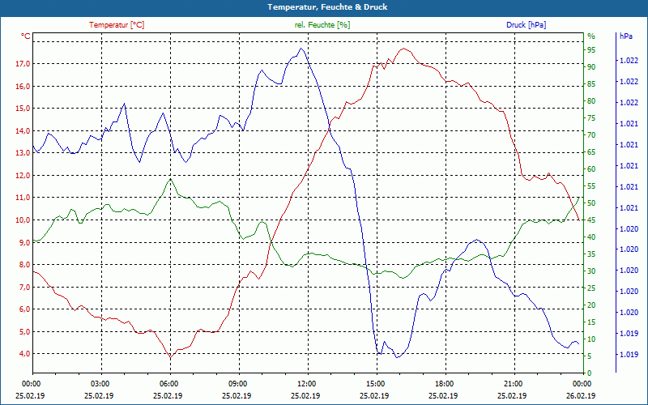The width and height of the screenshot is (648, 405).
Task: Click the 26.02.19 date label
Action: point(582,396)
